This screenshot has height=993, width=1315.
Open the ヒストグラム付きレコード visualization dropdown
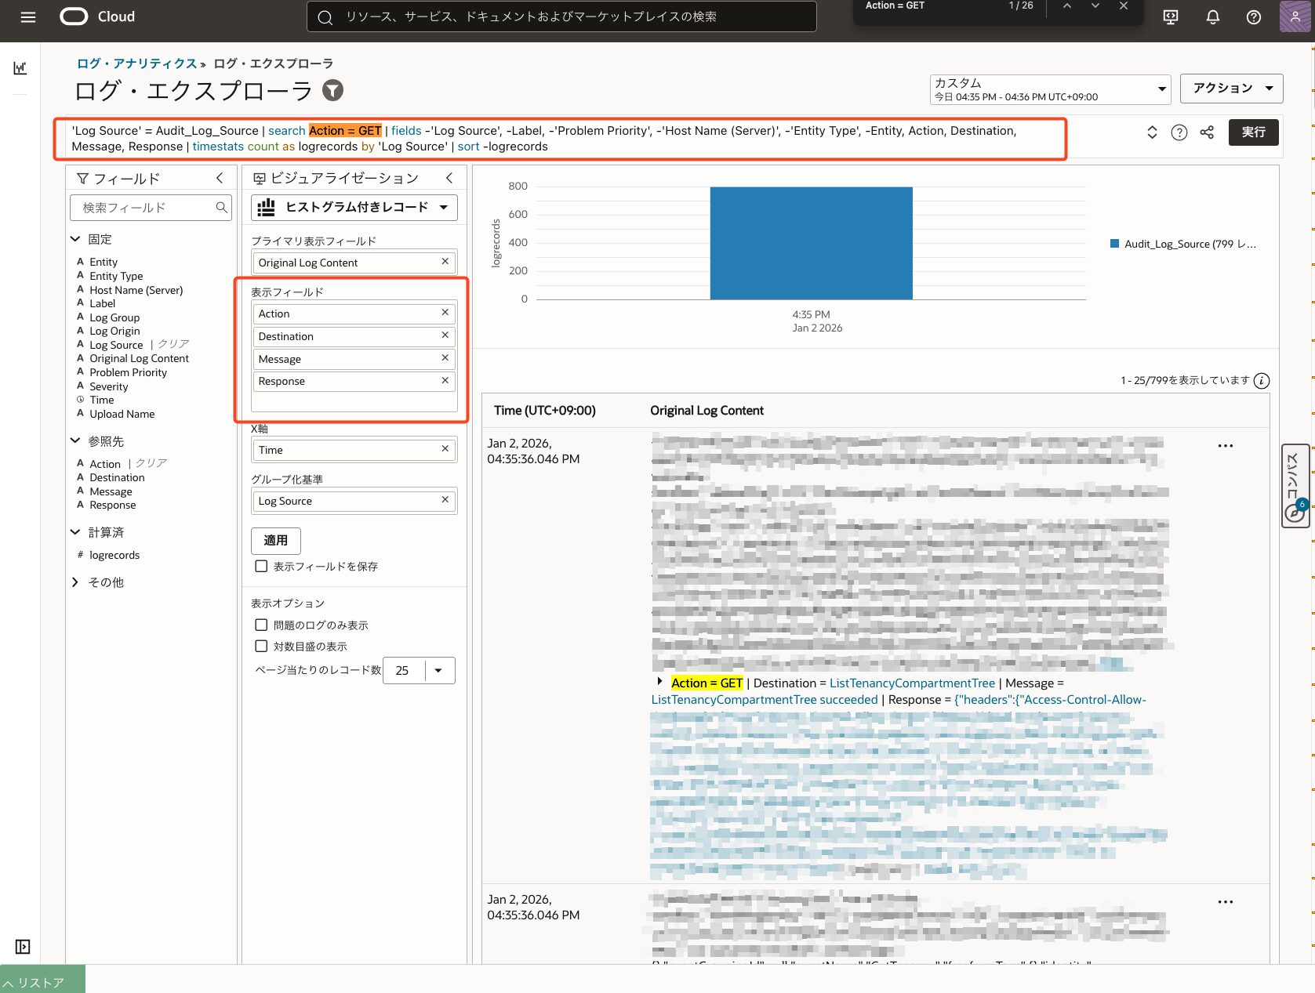tap(354, 208)
